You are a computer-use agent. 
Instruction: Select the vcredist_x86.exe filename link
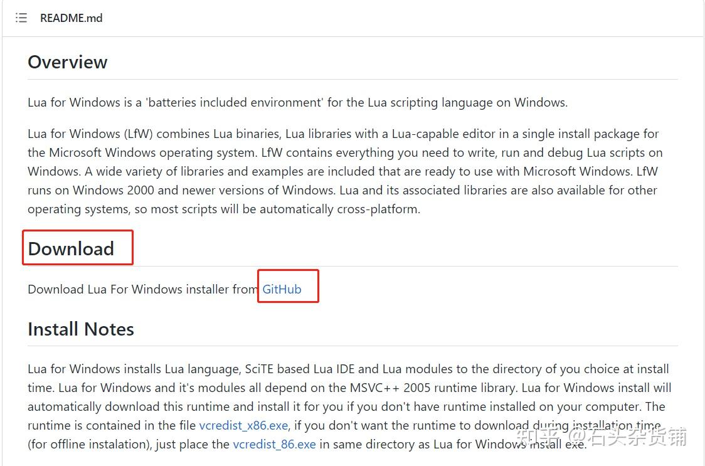[x=243, y=425]
